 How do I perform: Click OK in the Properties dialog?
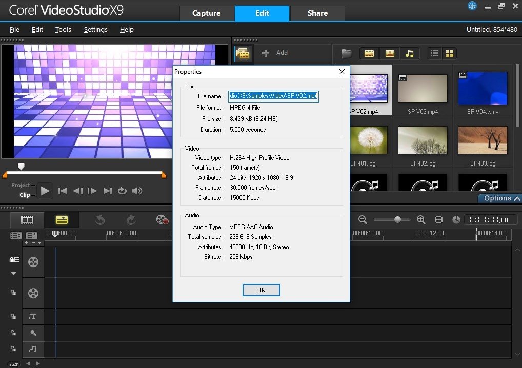[x=261, y=290]
